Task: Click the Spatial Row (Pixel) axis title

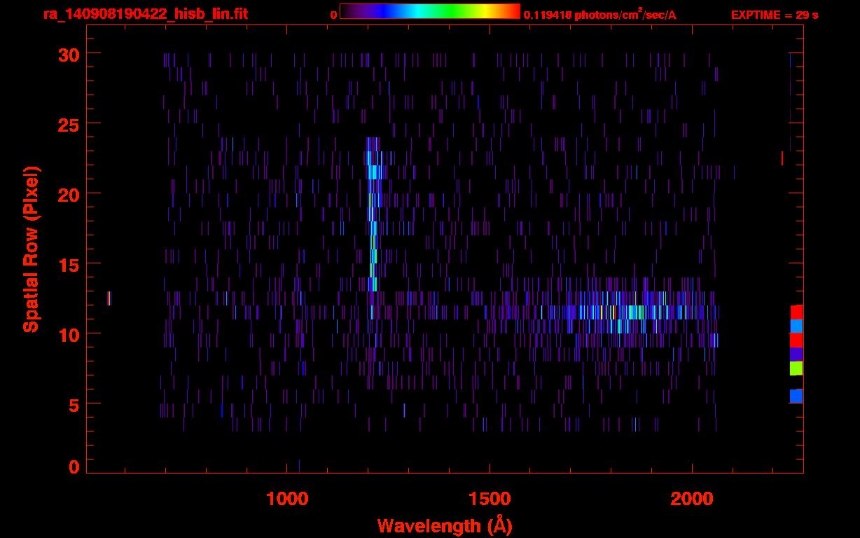Action: (31, 249)
